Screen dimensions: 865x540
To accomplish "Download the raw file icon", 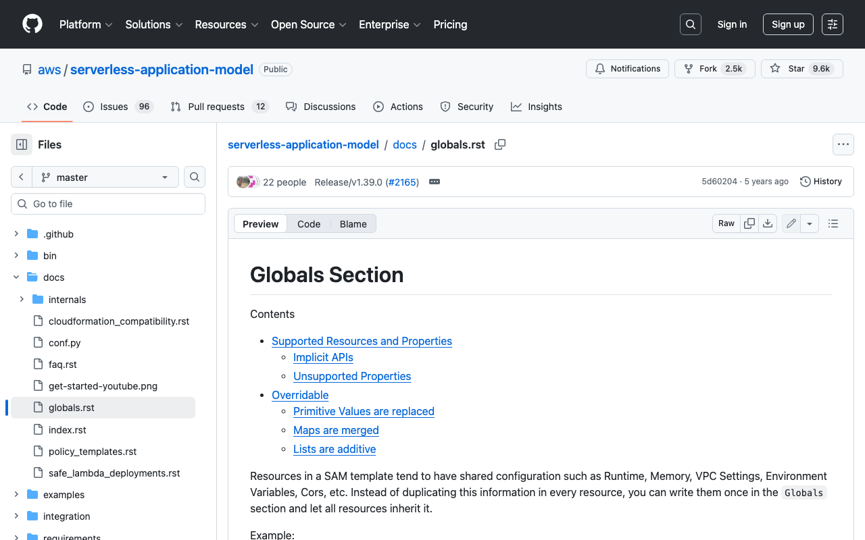I will 768,223.
